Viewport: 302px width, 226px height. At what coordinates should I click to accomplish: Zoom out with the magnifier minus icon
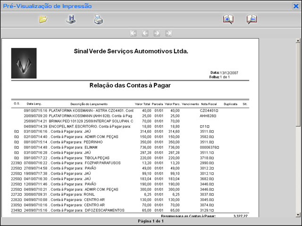[x=252, y=19]
